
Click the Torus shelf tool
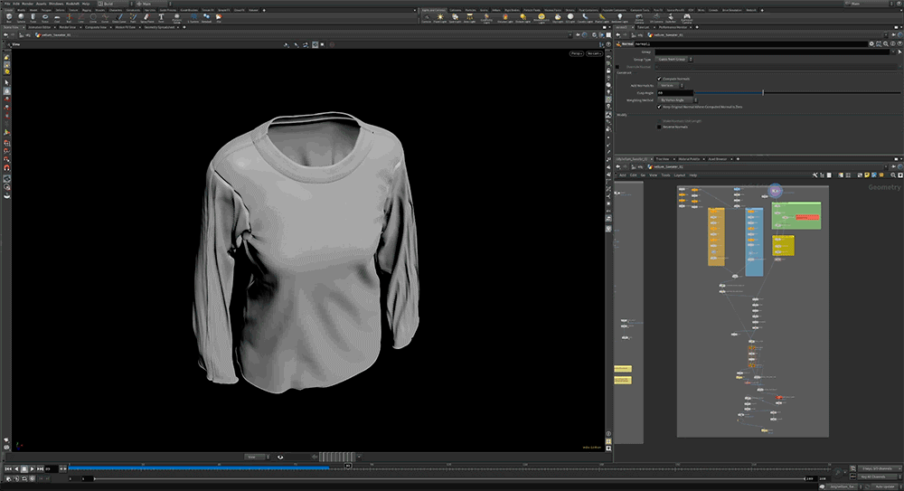(x=46, y=17)
